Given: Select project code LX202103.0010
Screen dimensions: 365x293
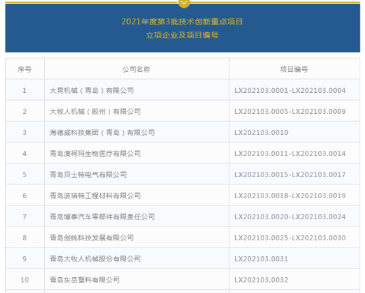Looking at the screenshot, I should [x=262, y=132].
